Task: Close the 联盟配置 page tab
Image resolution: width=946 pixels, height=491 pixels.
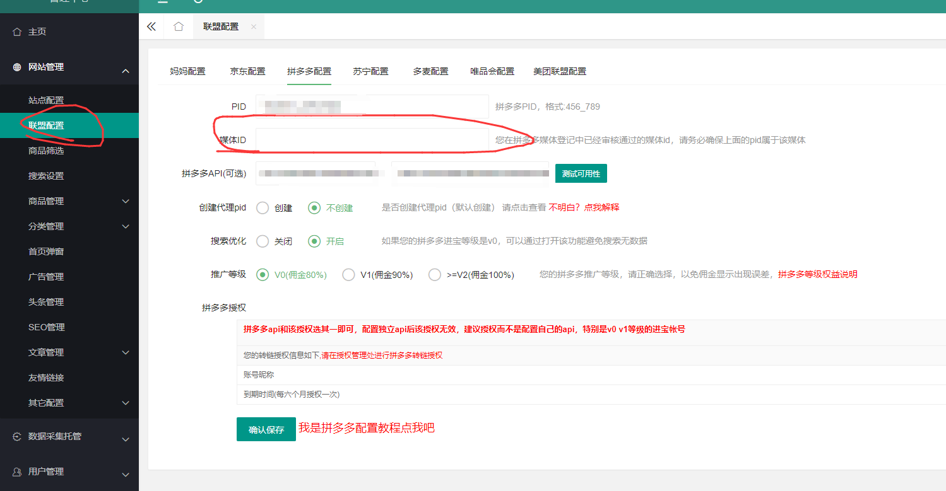Action: (254, 26)
